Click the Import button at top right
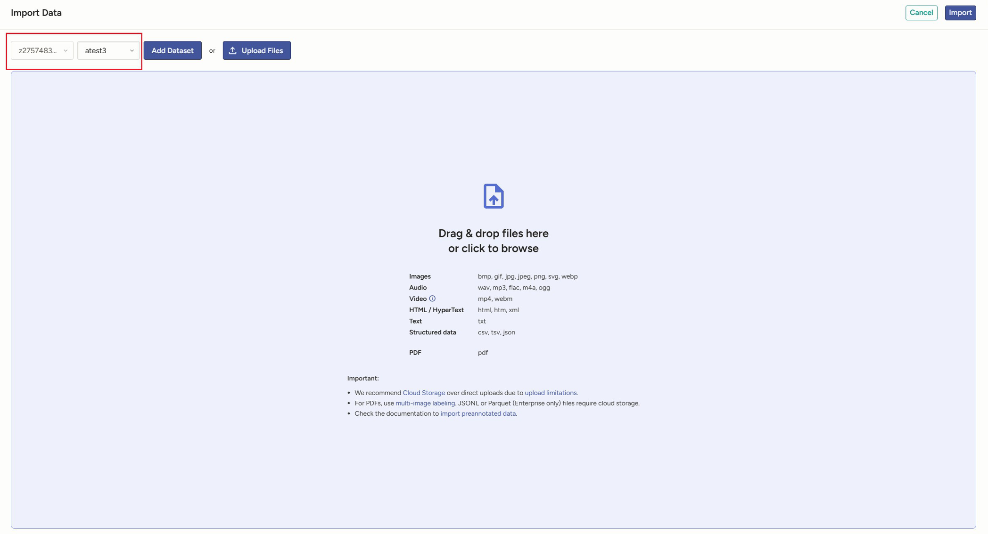This screenshot has width=988, height=534. pyautogui.click(x=960, y=13)
